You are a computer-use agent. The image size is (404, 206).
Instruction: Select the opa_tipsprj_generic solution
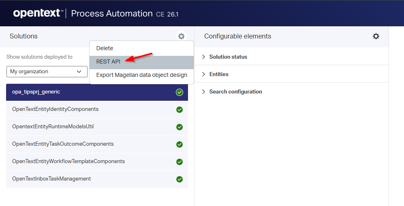[97, 92]
